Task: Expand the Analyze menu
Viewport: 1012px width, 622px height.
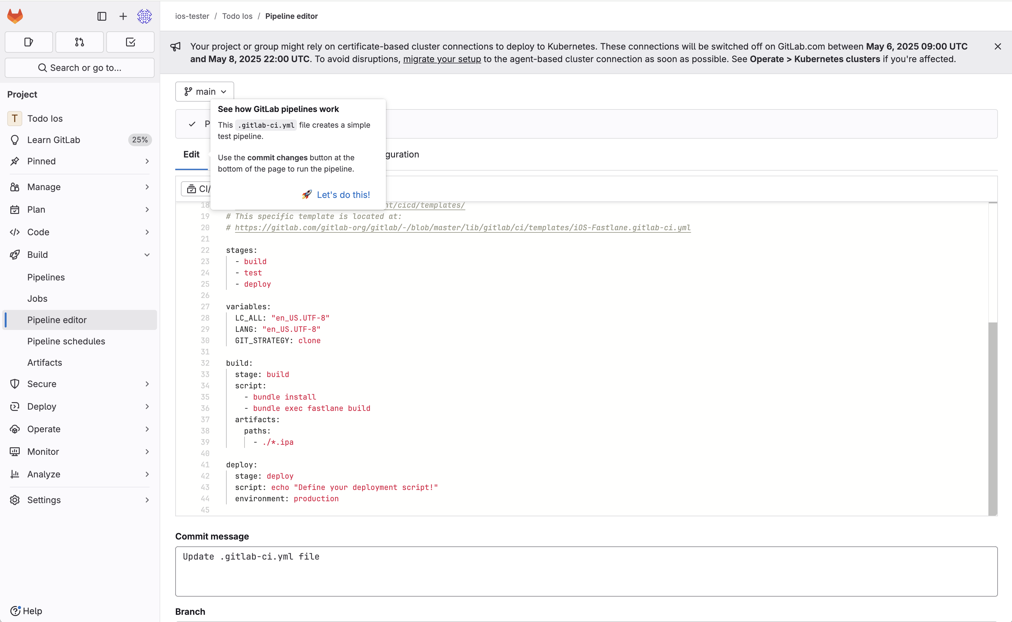Action: pos(79,474)
